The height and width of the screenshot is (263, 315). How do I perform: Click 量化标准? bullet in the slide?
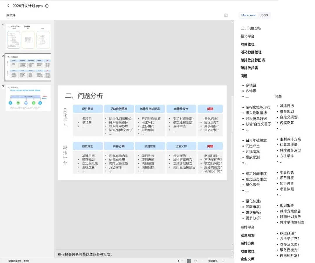coord(211,119)
